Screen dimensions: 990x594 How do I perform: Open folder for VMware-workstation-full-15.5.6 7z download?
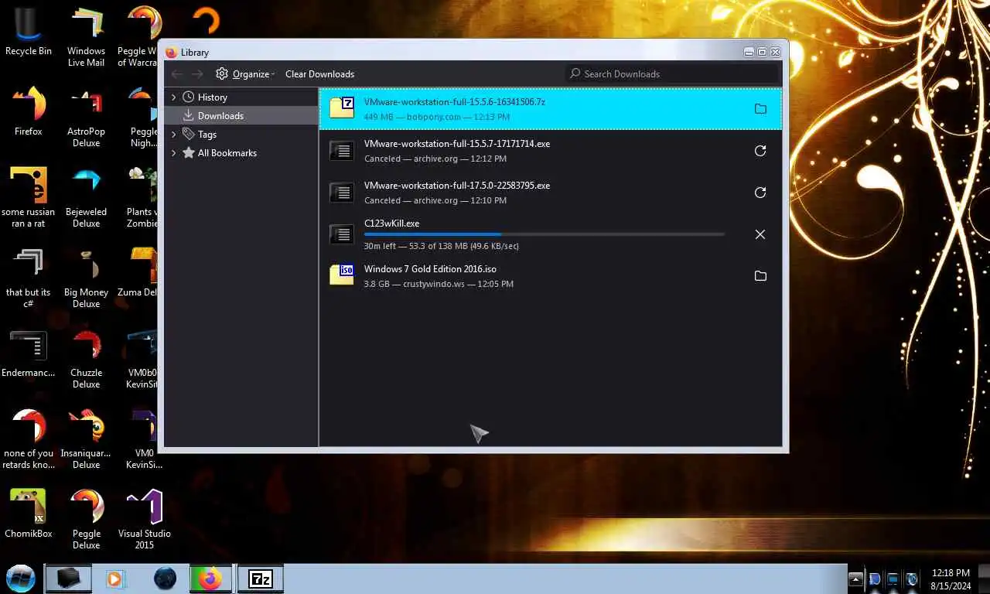(x=760, y=109)
